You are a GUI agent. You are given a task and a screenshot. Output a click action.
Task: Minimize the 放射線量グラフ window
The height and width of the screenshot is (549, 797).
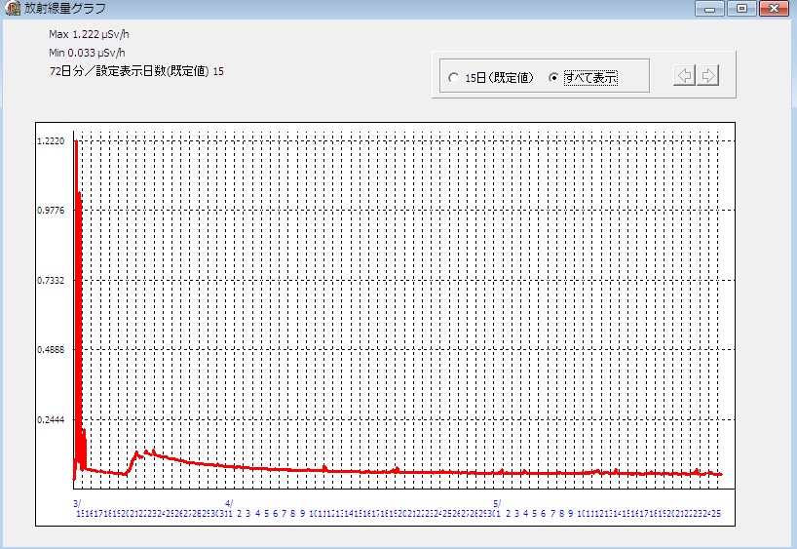point(709,9)
